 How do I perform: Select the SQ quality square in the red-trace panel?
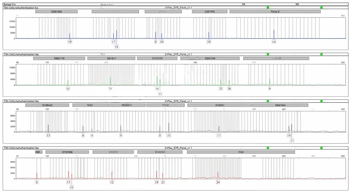(x=321, y=148)
